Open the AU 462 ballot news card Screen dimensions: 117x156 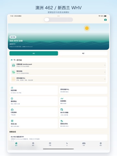(x=58, y=138)
